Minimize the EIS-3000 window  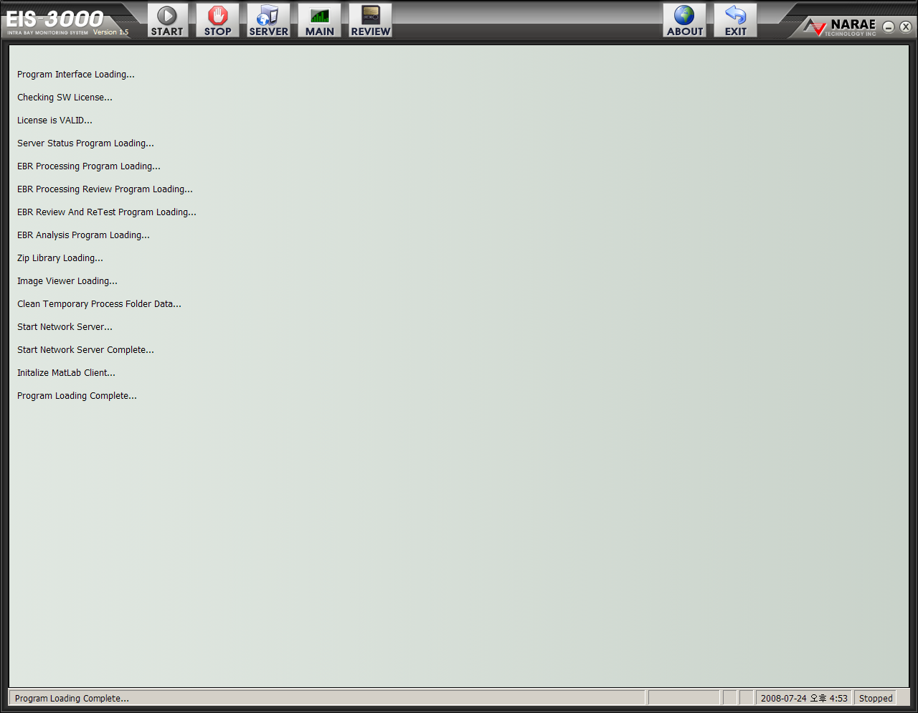click(x=889, y=27)
